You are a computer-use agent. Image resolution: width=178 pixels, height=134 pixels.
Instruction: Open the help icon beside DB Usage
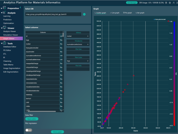(166, 3)
